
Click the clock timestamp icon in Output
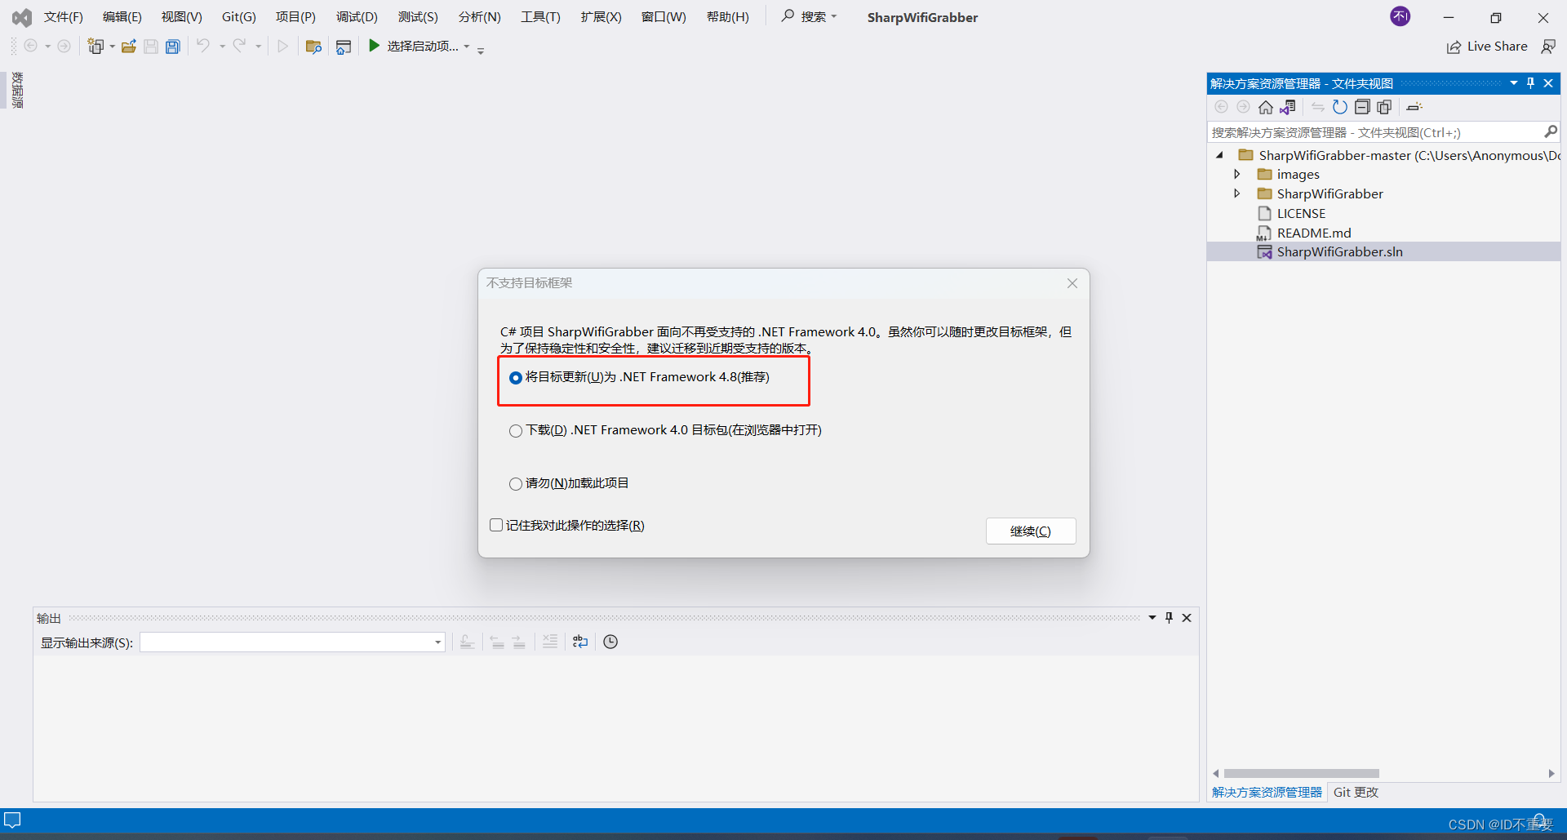[x=610, y=642]
